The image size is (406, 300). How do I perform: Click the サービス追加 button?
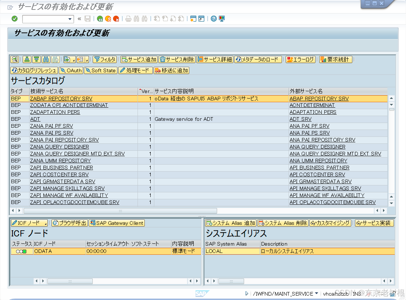click(x=139, y=59)
